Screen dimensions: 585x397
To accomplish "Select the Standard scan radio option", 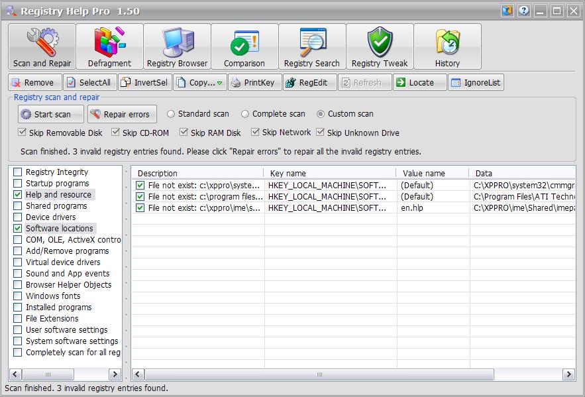I will (170, 114).
